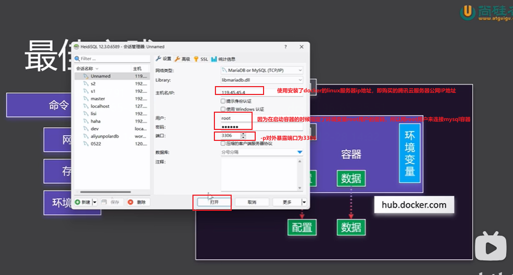
Task: Click the dolphin icon beside session dev
Action: click(x=86, y=129)
